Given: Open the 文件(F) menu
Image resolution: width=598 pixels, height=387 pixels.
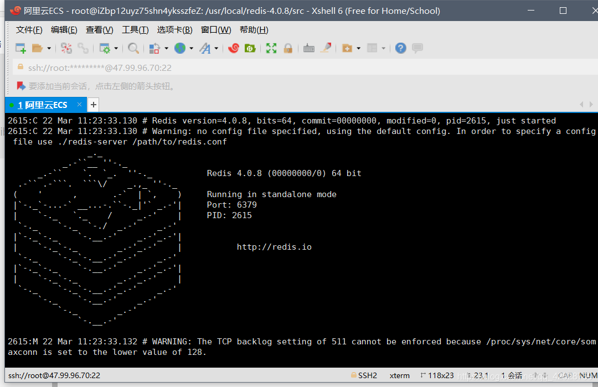Looking at the screenshot, I should (x=29, y=30).
